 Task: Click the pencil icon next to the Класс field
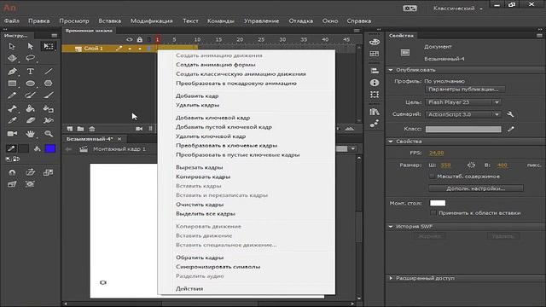[x=510, y=129]
